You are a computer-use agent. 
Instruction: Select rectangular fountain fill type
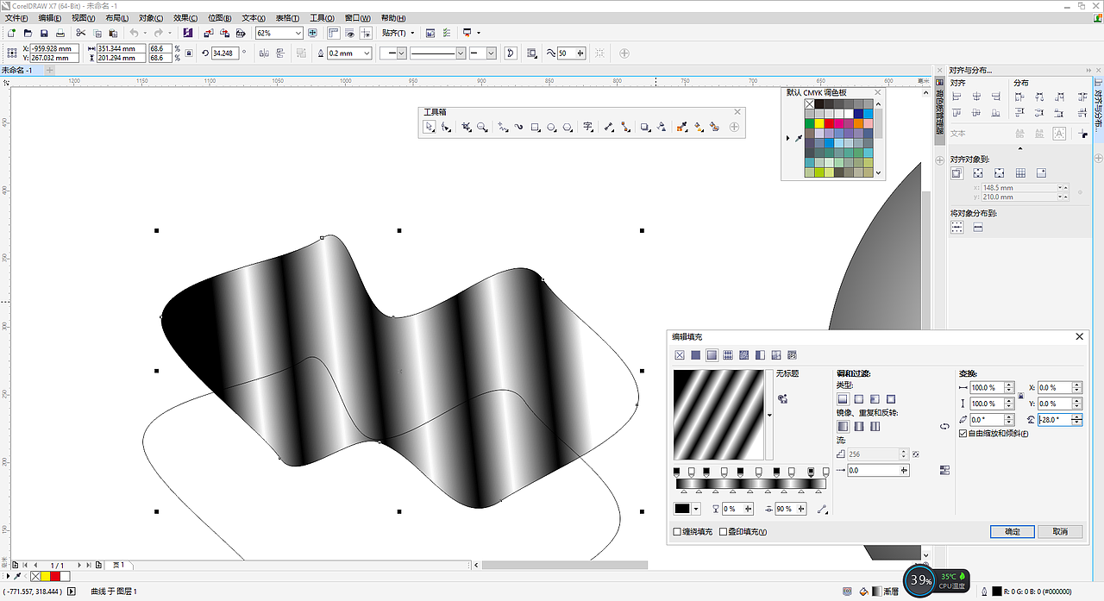click(891, 399)
